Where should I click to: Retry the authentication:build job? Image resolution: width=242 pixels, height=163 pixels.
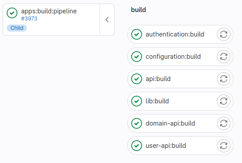coord(224,34)
